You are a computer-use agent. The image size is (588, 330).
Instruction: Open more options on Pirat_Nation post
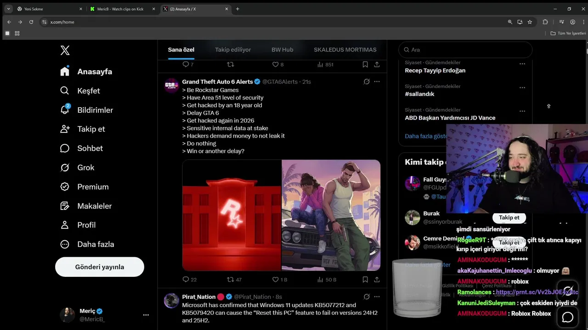tap(377, 297)
